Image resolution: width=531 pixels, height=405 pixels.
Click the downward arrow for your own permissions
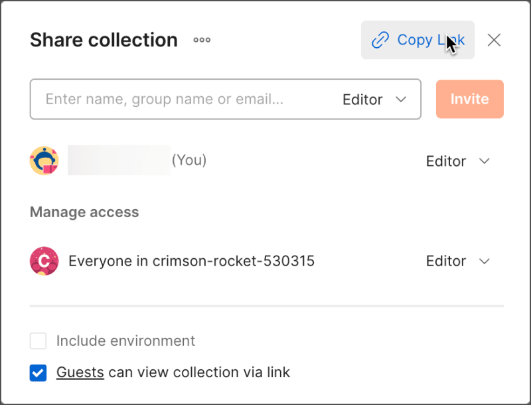(x=485, y=161)
